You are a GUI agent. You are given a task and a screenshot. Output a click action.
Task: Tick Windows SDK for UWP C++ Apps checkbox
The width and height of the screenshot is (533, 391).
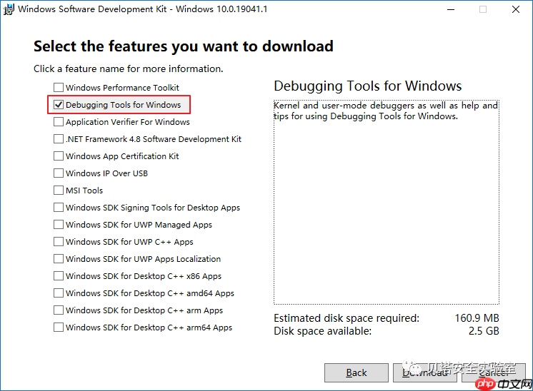tap(59, 242)
